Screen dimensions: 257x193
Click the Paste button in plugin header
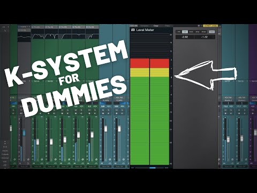pyautogui.click(x=167, y=26)
